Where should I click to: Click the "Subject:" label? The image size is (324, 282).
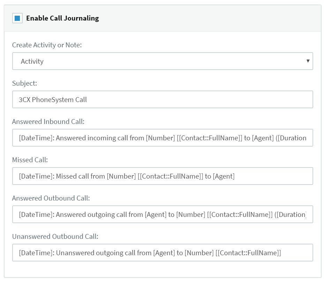click(24, 83)
